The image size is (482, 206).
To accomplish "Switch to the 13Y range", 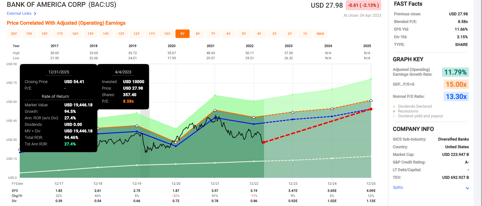I will tap(121, 34).
